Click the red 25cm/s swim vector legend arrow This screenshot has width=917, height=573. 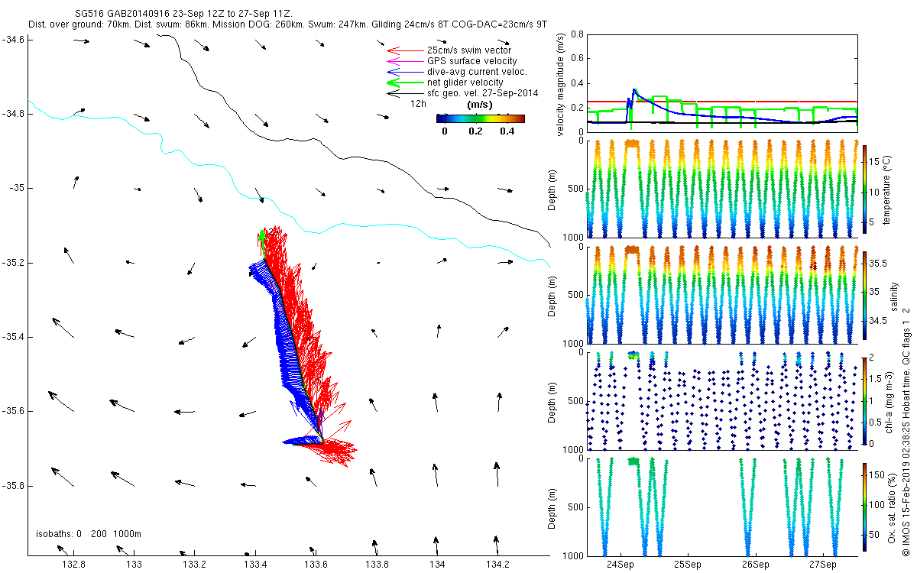coord(404,50)
